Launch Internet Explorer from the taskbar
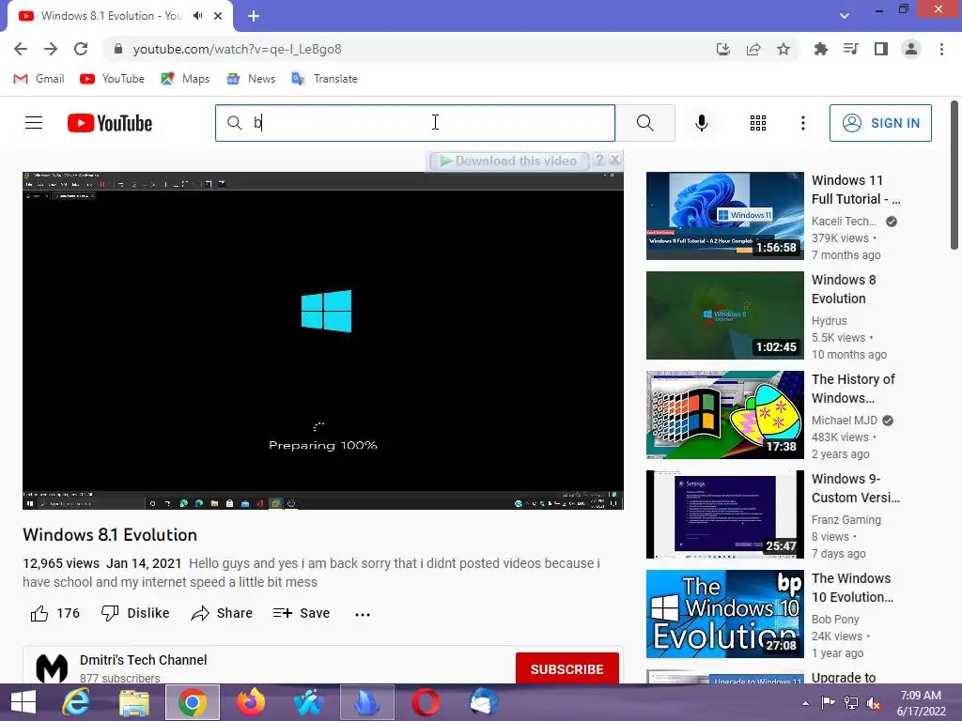The height and width of the screenshot is (721, 962). (76, 702)
